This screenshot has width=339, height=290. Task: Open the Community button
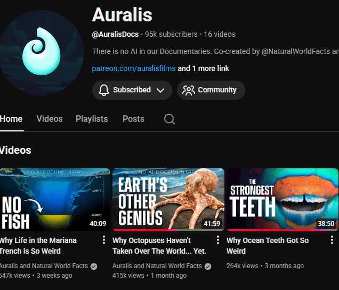pos(211,90)
